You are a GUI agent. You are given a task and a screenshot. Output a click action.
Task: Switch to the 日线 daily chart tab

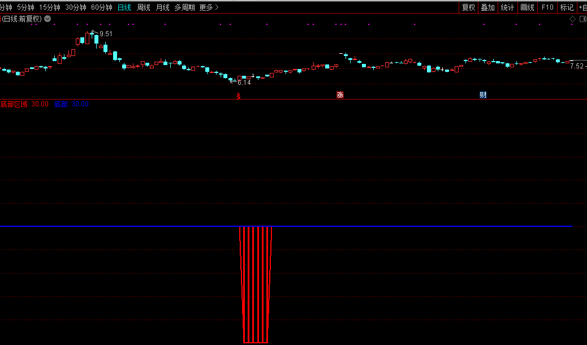pyautogui.click(x=124, y=7)
